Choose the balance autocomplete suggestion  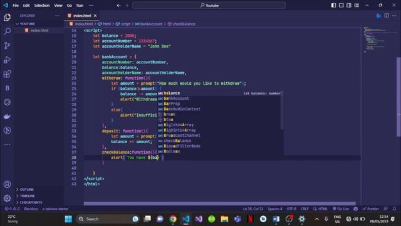pyautogui.click(x=220, y=93)
